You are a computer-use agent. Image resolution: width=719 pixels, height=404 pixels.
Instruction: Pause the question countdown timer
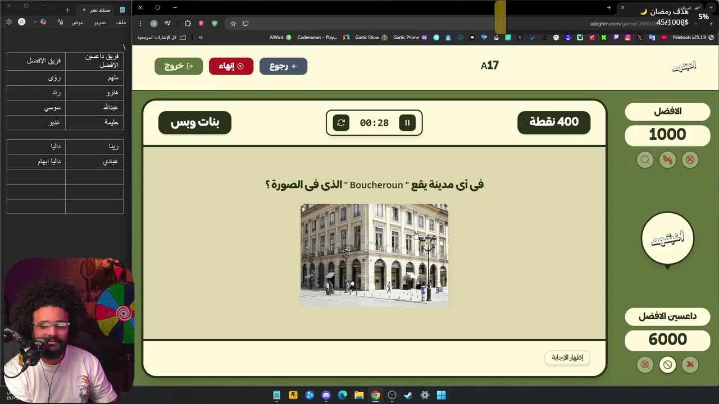pos(407,122)
